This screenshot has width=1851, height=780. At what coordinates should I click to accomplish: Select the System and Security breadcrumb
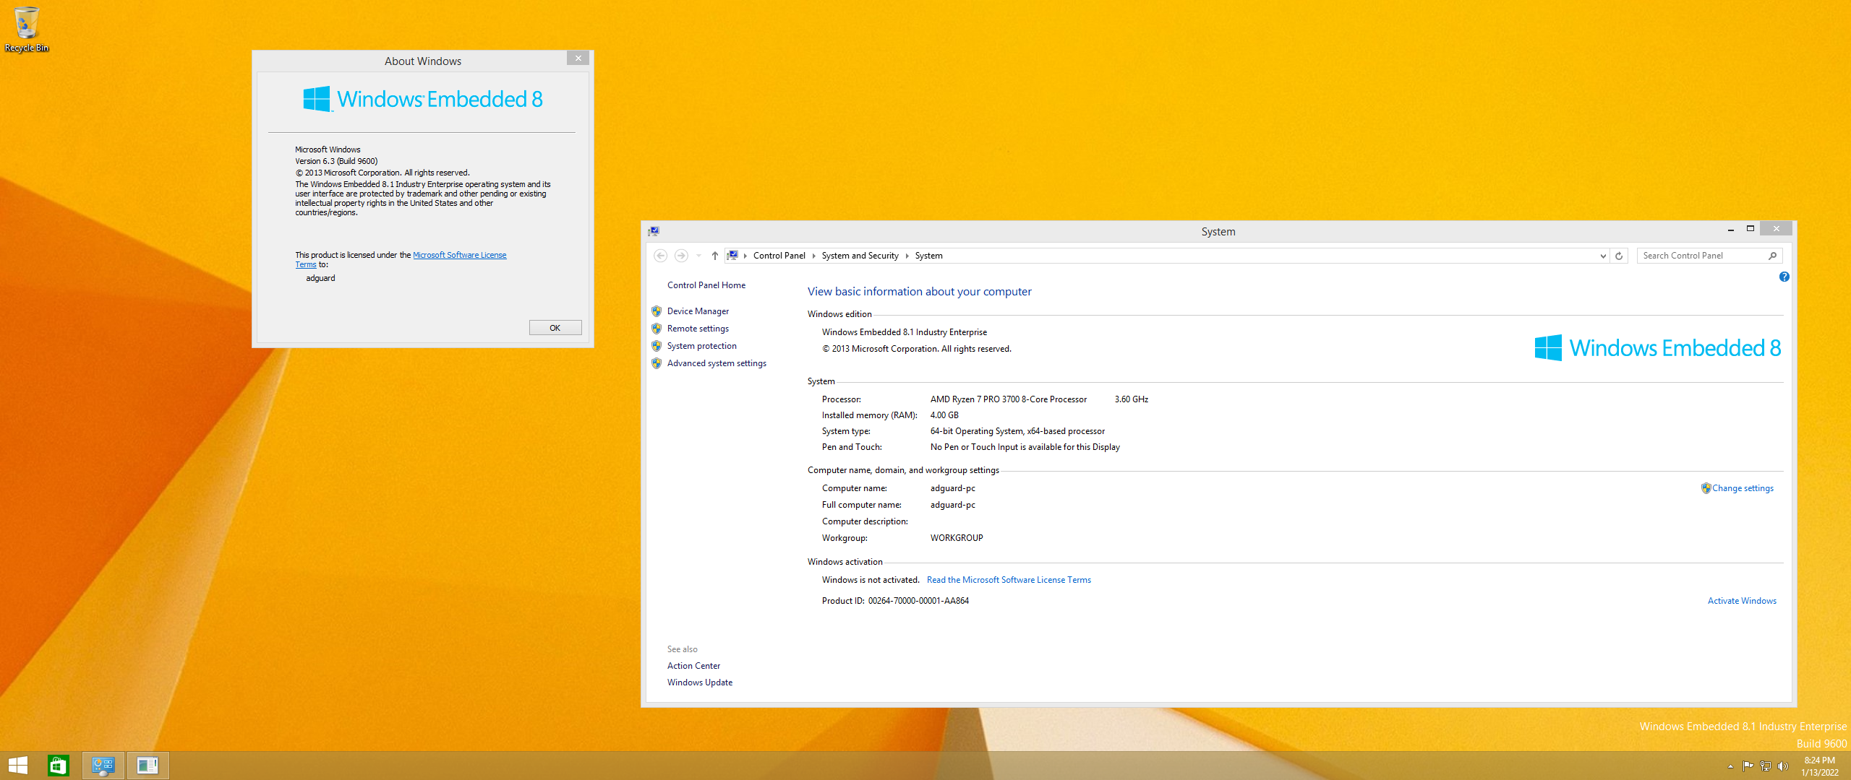point(860,256)
